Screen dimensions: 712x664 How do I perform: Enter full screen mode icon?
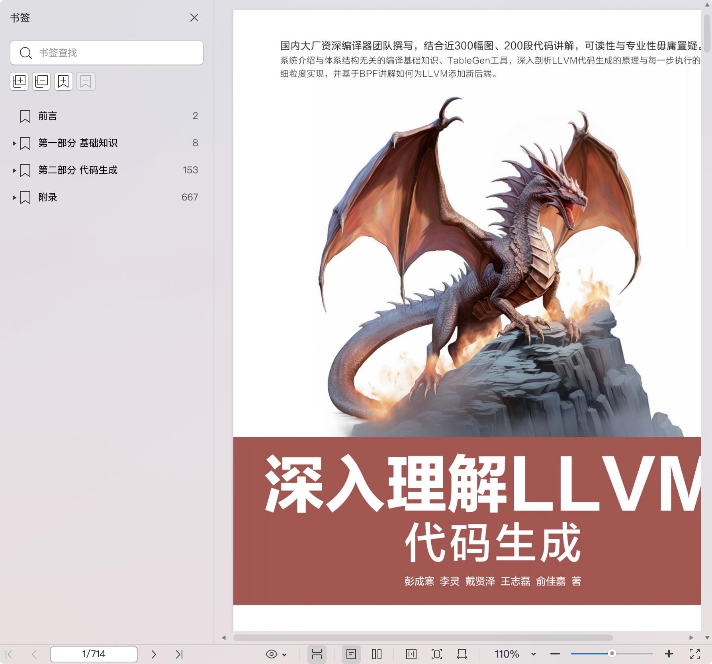pos(695,654)
